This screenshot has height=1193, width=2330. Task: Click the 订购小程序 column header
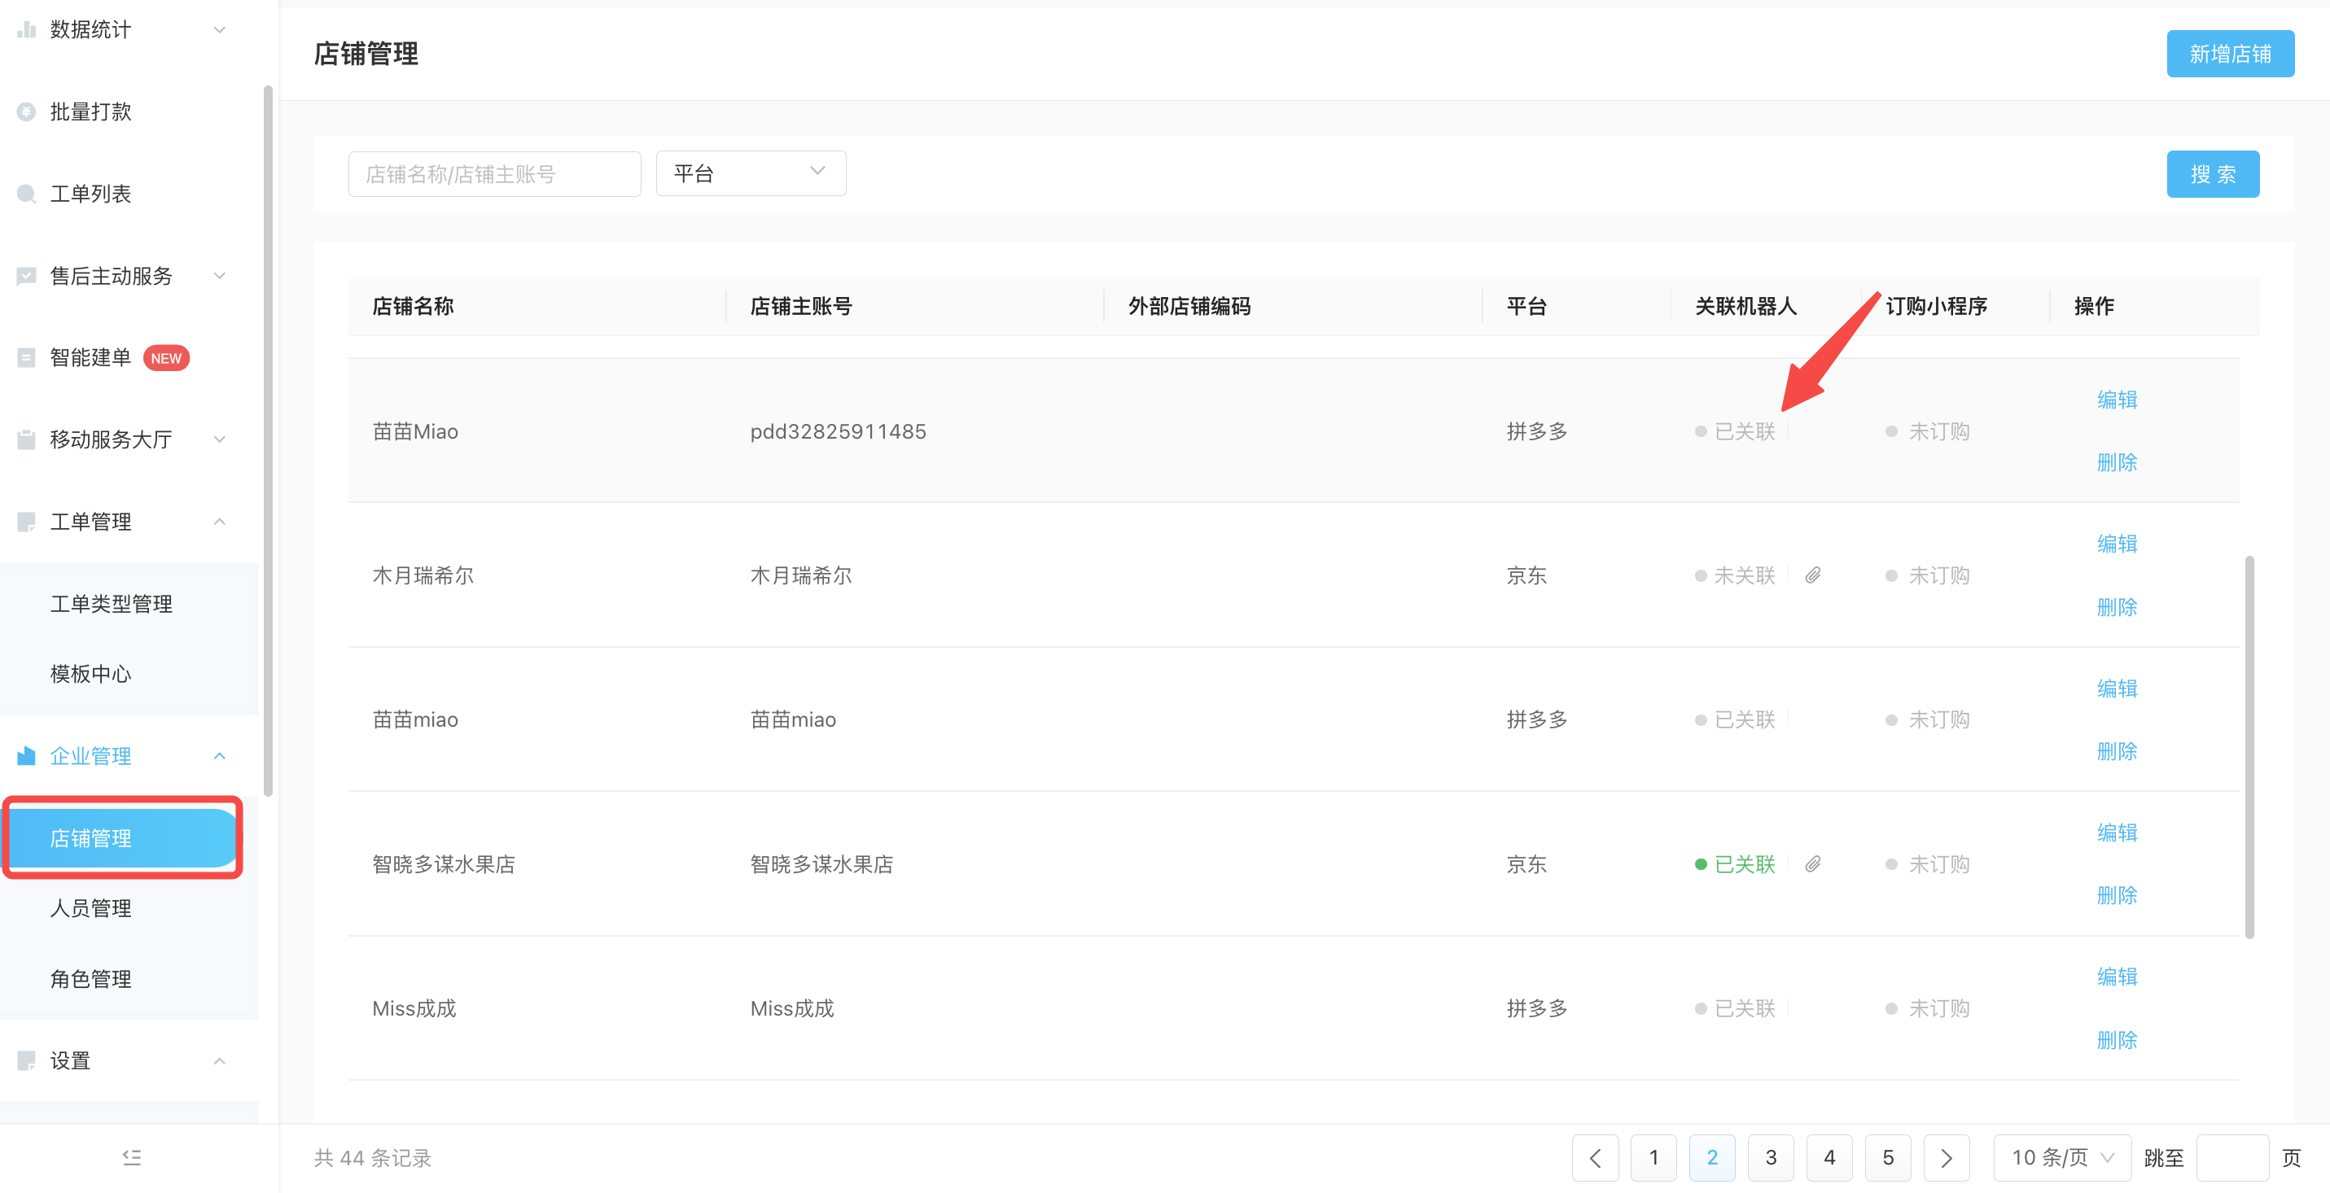click(1937, 306)
